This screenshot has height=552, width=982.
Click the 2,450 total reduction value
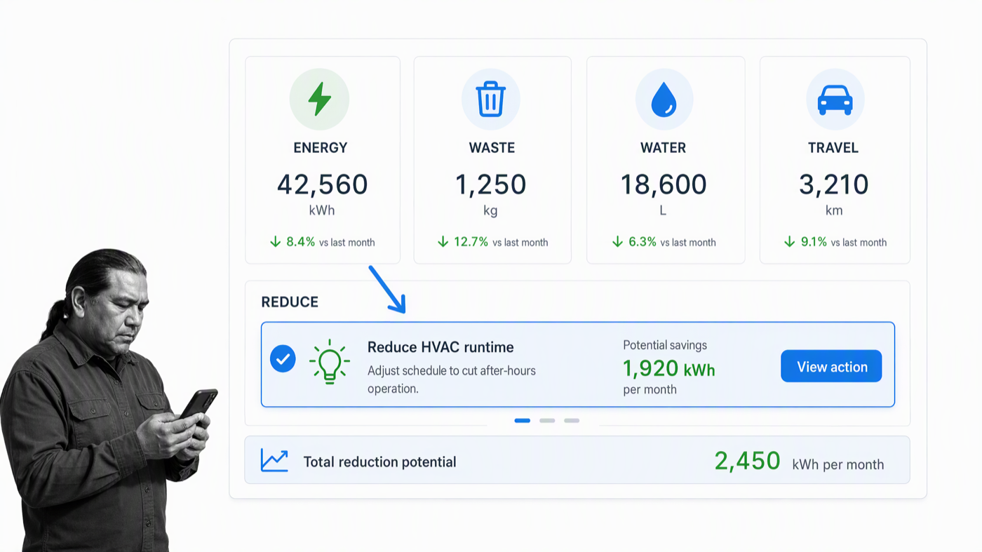point(747,461)
